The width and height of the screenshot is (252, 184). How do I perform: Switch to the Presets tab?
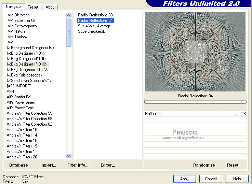(34, 7)
